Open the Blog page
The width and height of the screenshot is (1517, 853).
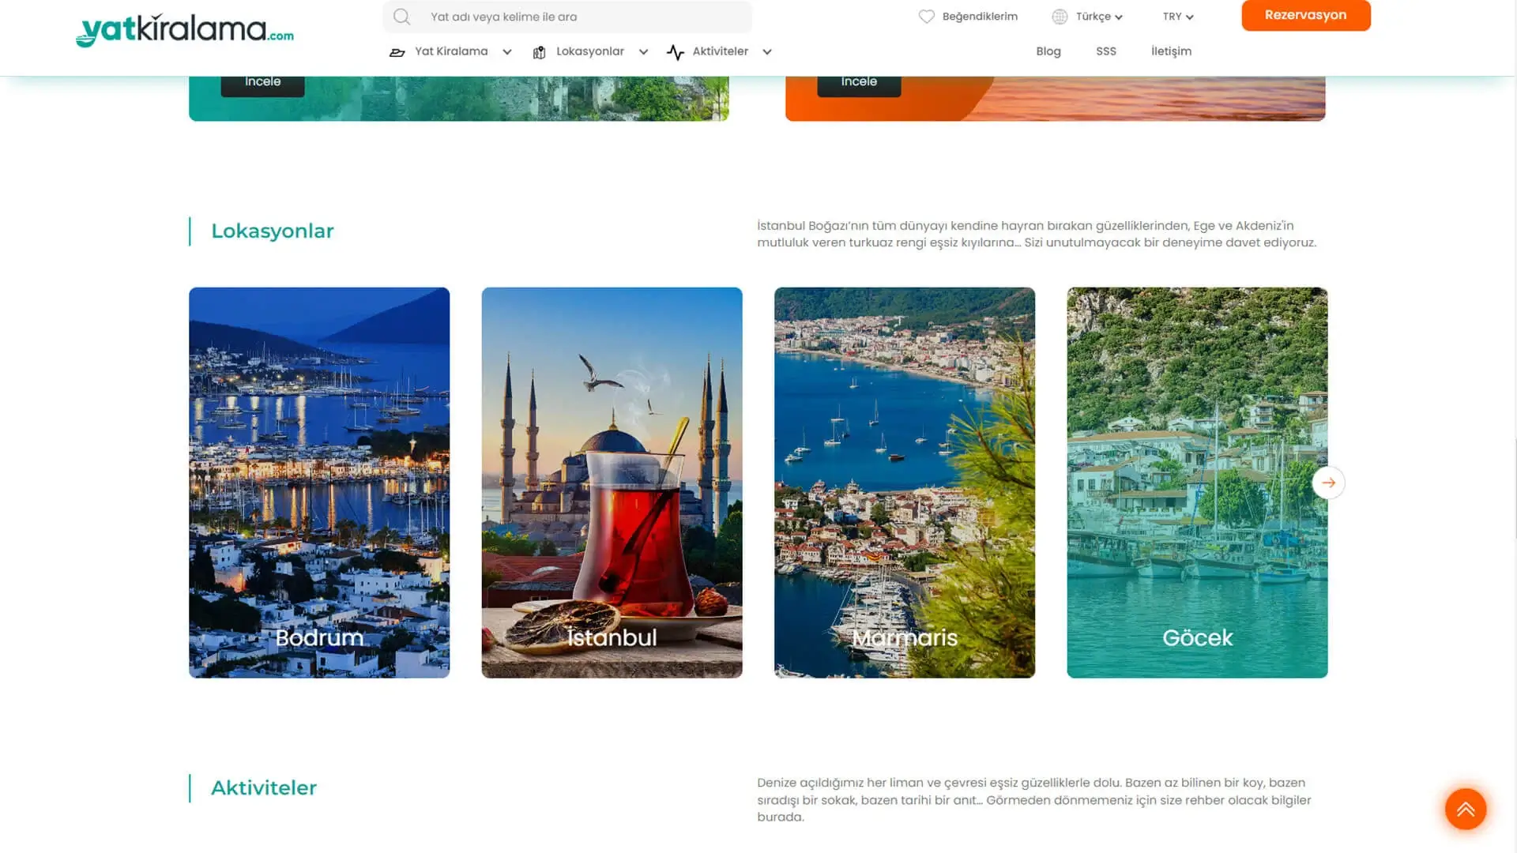(x=1048, y=51)
